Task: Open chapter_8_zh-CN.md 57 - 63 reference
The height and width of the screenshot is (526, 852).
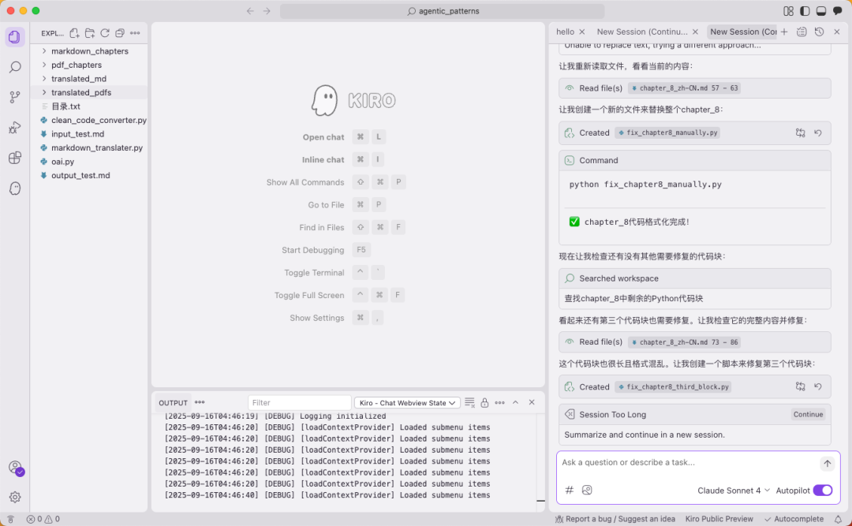Action: coord(685,88)
